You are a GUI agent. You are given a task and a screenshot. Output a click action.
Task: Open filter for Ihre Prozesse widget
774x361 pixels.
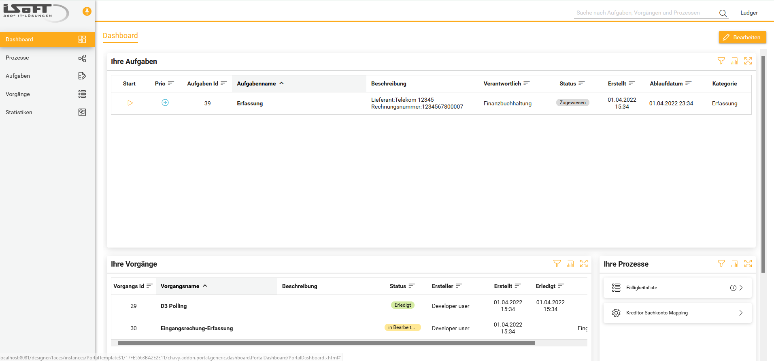coord(721,263)
